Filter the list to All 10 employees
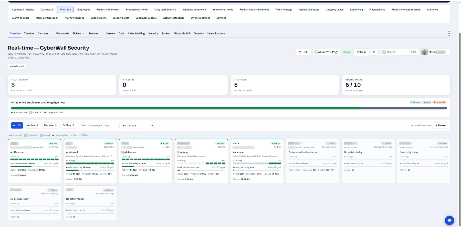The width and height of the screenshot is (461, 227). [x=17, y=125]
